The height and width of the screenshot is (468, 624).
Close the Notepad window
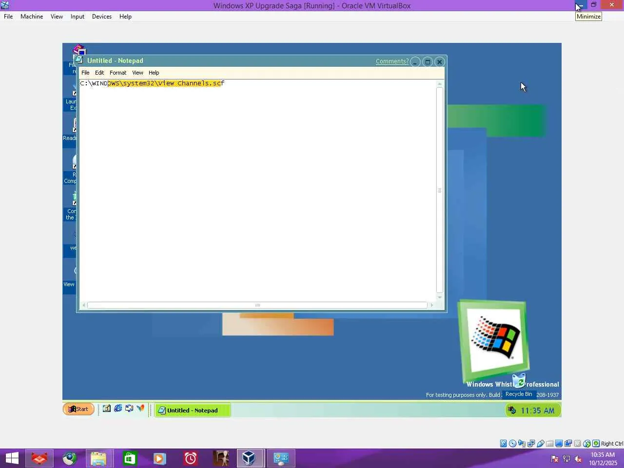click(x=440, y=62)
